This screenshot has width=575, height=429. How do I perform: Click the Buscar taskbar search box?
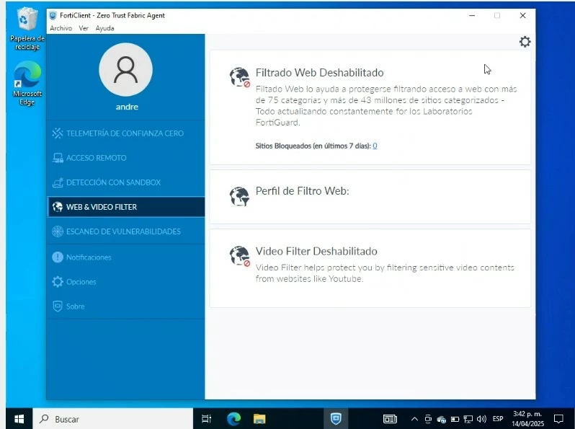113,419
